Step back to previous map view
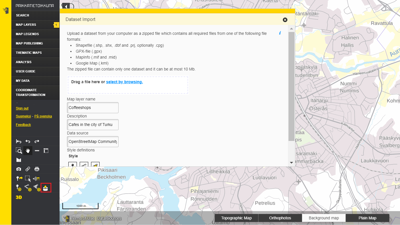Viewport: 400px width, 225px height. [x=28, y=142]
